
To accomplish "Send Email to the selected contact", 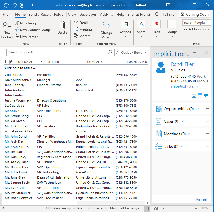I will tap(81, 23).
